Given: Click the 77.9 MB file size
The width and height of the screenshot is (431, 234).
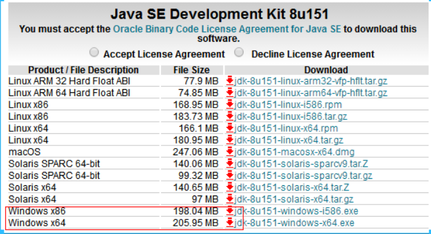Looking at the screenshot, I should tap(201, 81).
